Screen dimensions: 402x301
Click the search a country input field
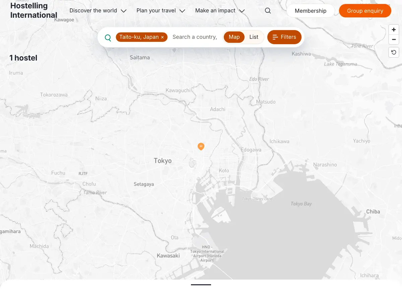[195, 37]
